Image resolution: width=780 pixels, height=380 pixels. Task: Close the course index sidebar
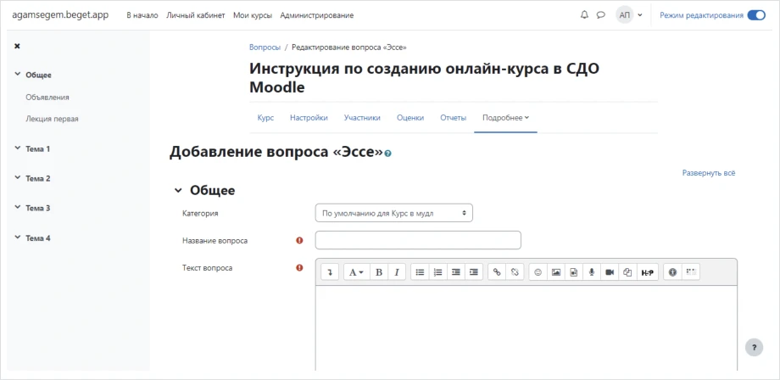tap(17, 46)
